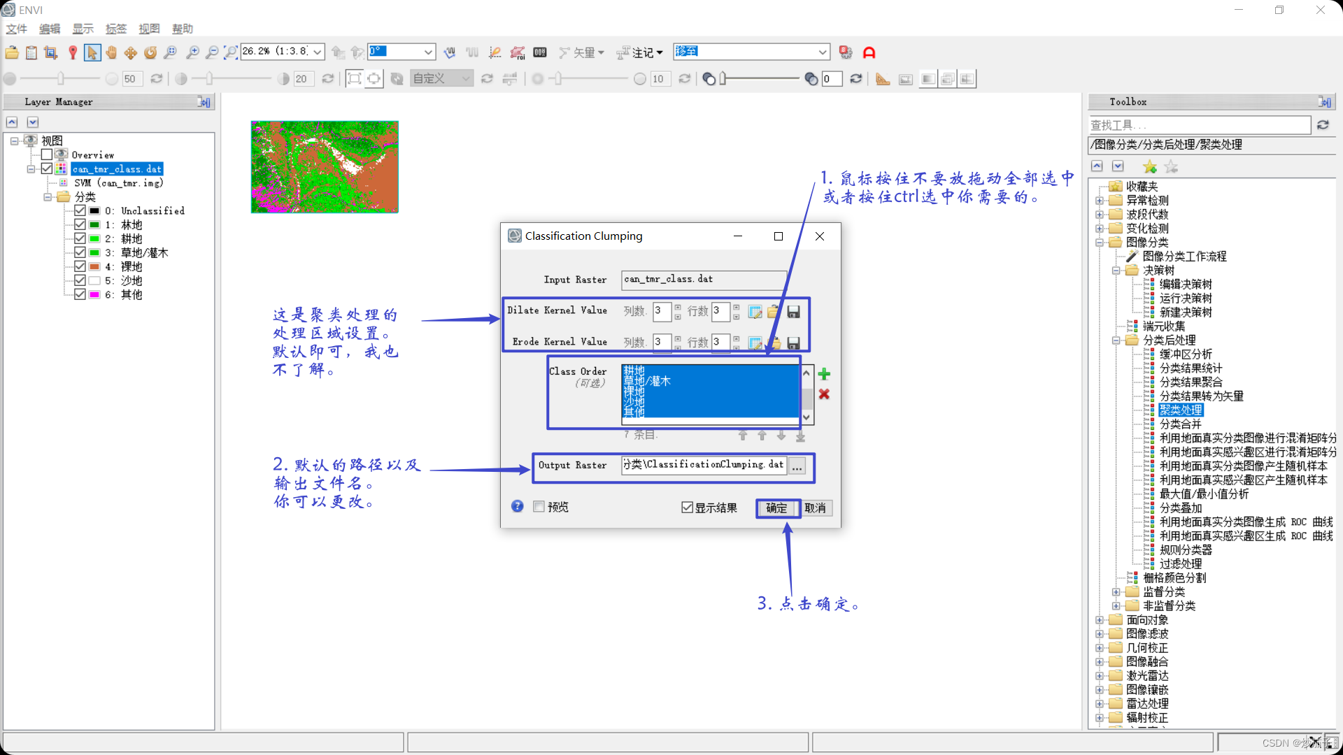1343x755 pixels.
Task: Click the 取消 button
Action: click(x=815, y=508)
